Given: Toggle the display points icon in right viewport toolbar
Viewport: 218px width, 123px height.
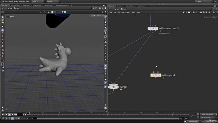Looking at the screenshot, I should pos(106,45).
